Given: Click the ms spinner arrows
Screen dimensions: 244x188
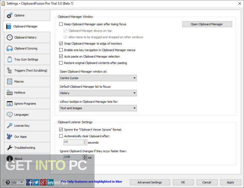Looking at the screenshot, I should click(85, 157).
